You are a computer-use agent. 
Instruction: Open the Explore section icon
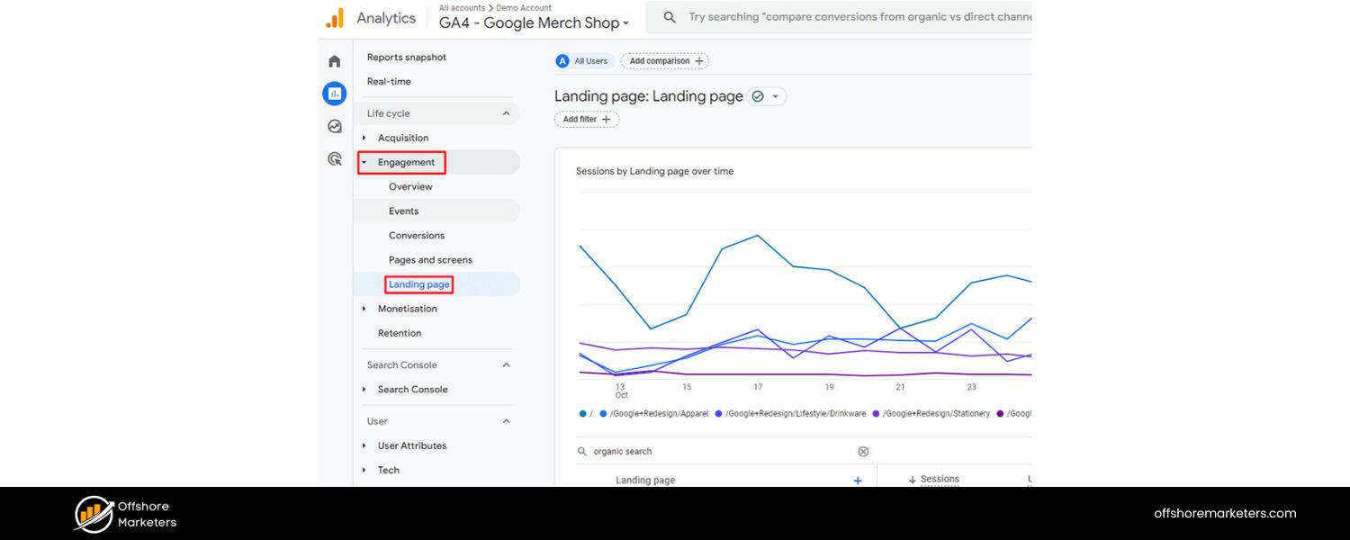(x=335, y=126)
